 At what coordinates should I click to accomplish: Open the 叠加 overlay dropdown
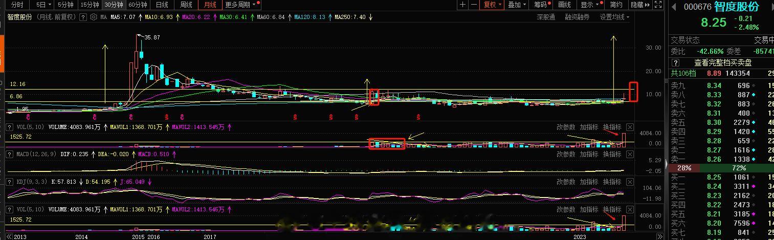tap(517, 5)
